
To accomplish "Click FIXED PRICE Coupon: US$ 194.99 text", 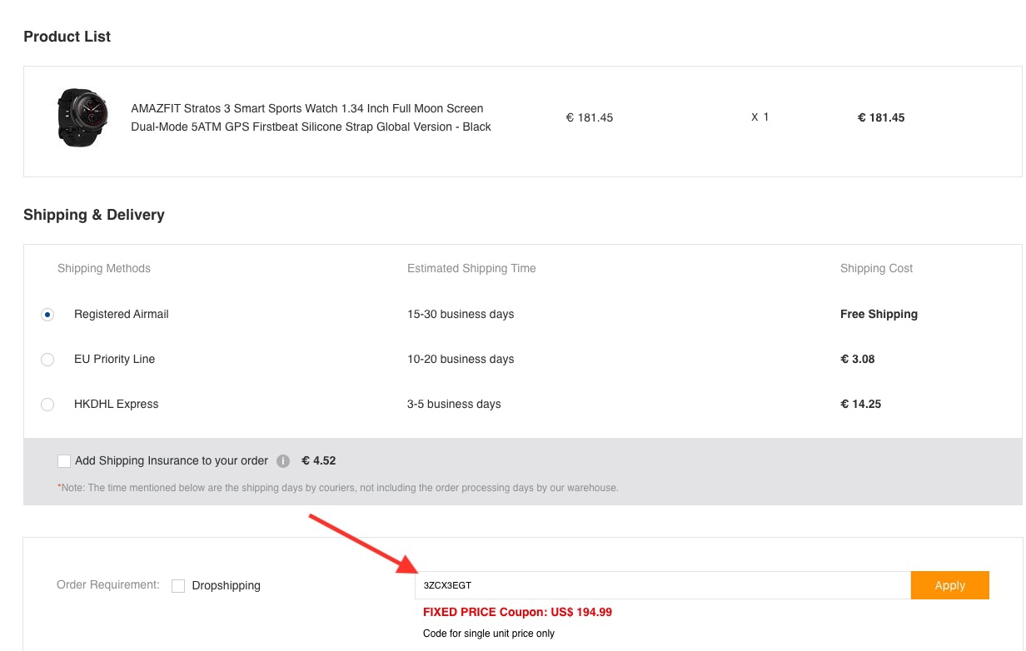I will pyautogui.click(x=517, y=612).
